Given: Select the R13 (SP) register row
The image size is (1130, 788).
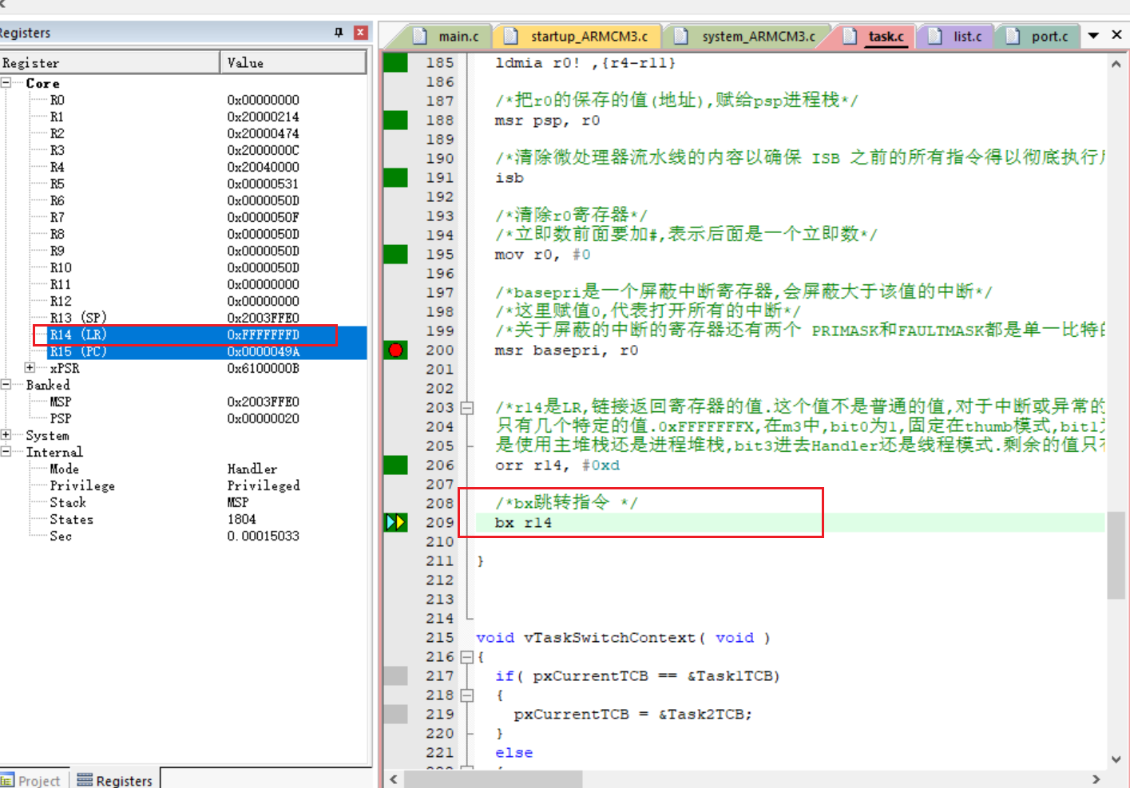Looking at the screenshot, I should 183,318.
